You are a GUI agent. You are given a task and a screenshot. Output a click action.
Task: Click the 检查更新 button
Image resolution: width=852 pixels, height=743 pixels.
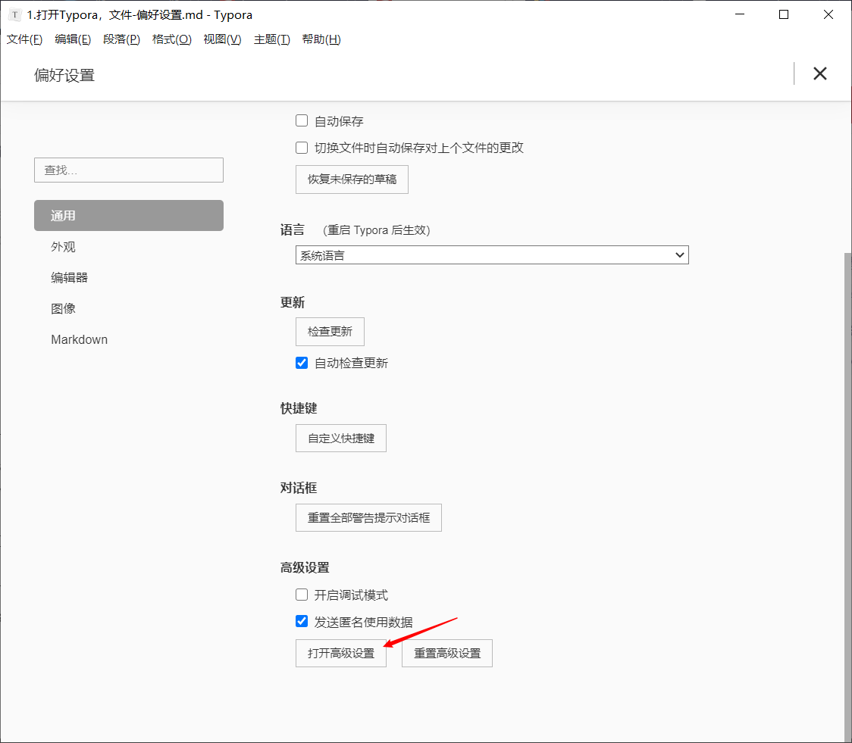coord(330,332)
